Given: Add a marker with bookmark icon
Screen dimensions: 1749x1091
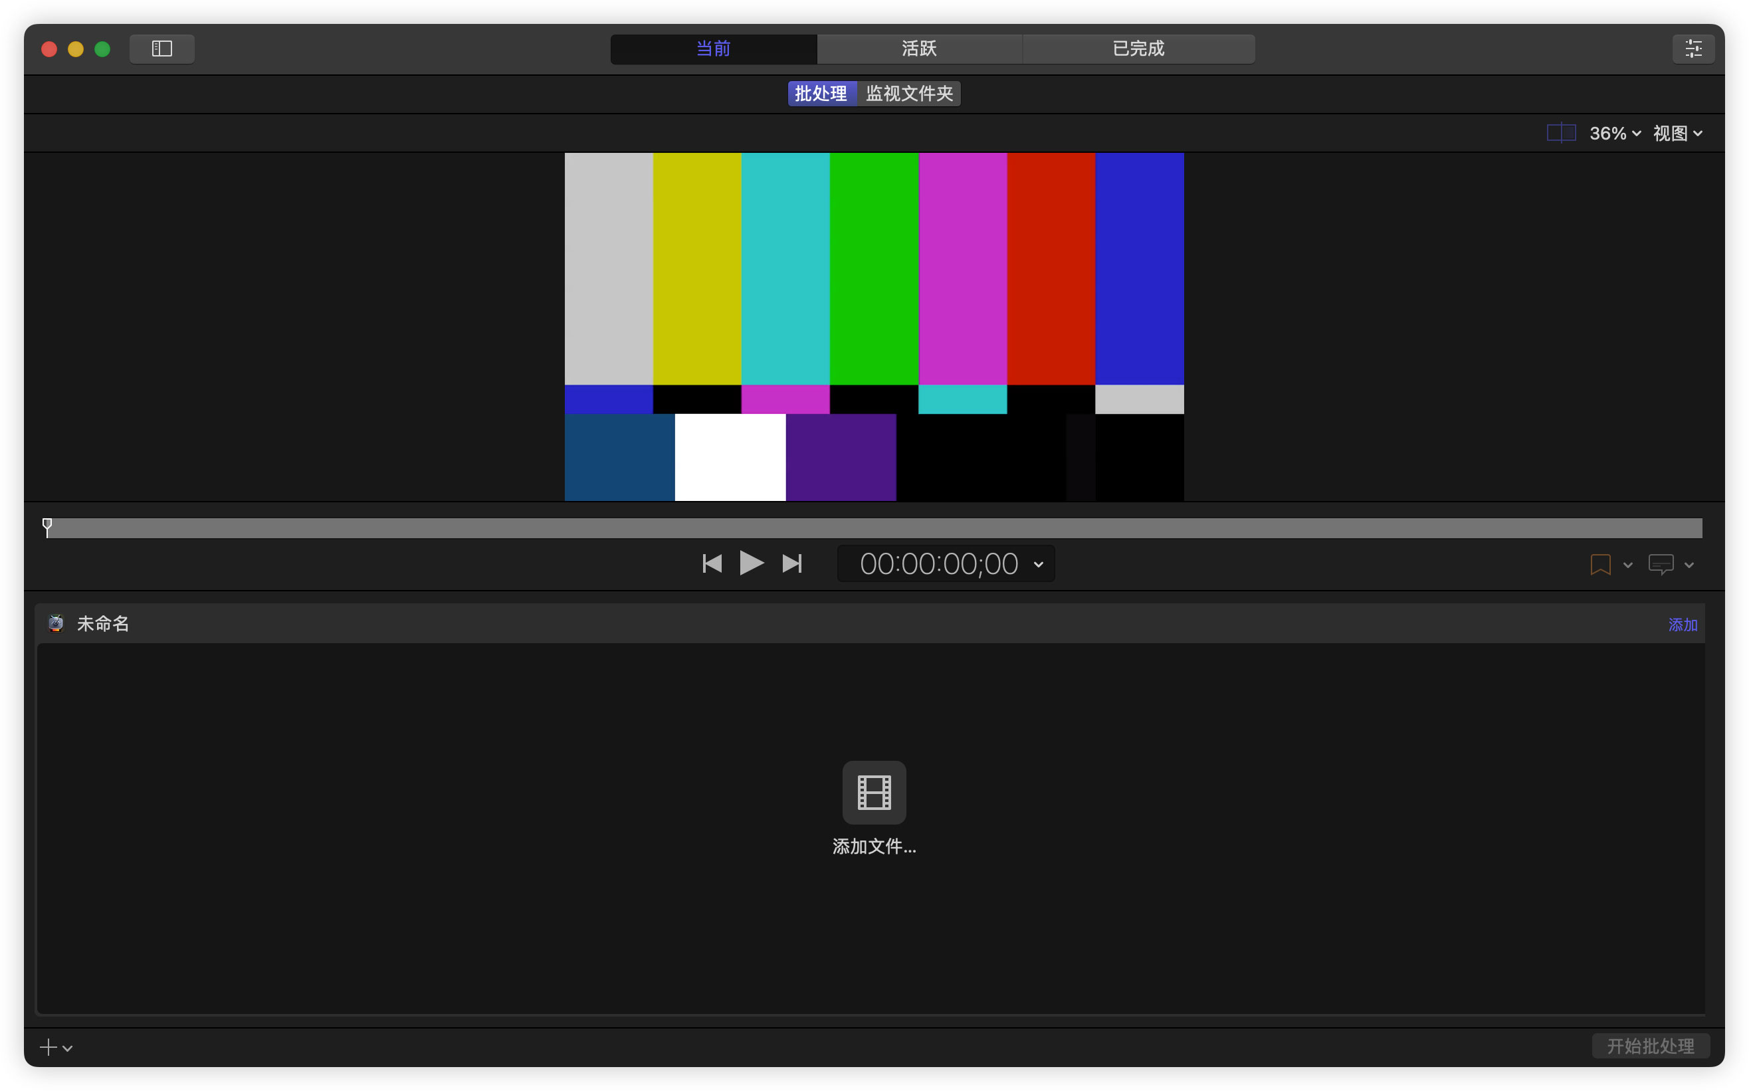Looking at the screenshot, I should click(x=1599, y=564).
